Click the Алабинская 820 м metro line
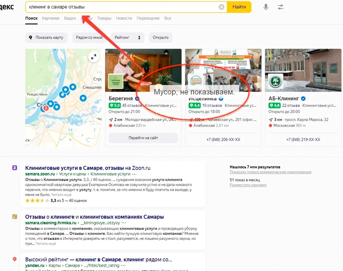The image size is (343, 271). pos(127,125)
